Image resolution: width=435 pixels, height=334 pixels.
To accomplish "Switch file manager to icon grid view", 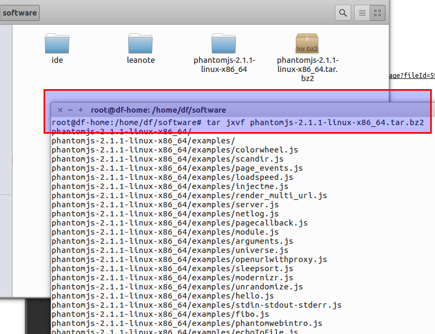I will pyautogui.click(x=377, y=13).
